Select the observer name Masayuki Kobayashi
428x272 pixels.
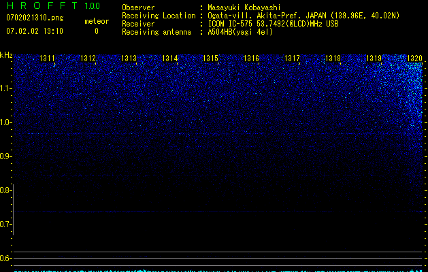[x=244, y=7]
